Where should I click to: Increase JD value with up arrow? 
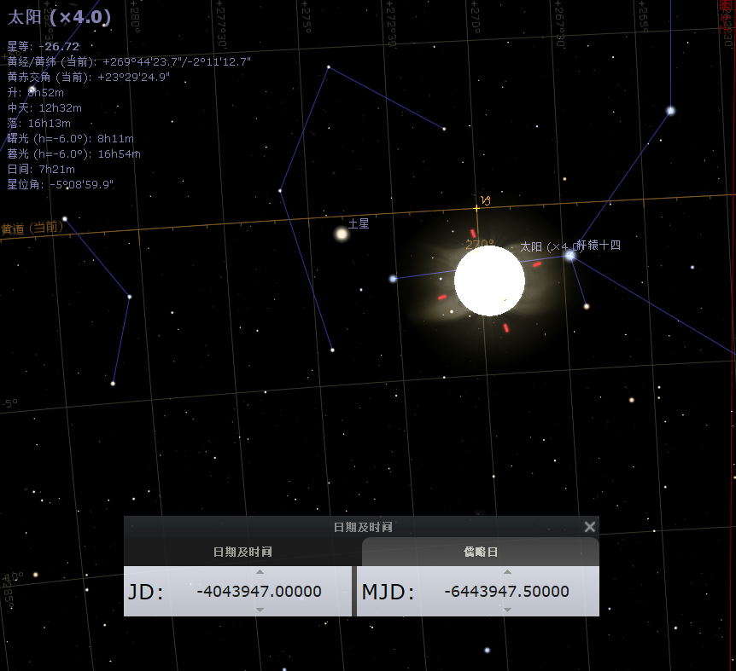(x=260, y=571)
